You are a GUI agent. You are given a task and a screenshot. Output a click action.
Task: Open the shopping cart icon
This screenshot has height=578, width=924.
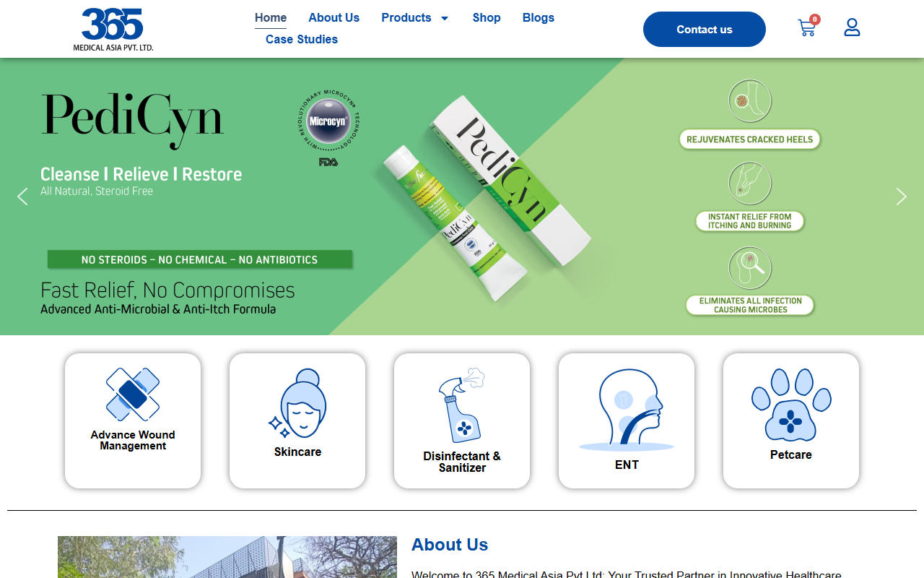pyautogui.click(x=806, y=28)
